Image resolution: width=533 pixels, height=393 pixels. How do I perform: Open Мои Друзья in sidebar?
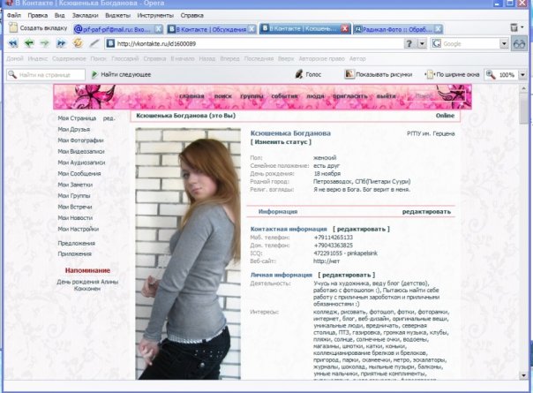tap(74, 129)
